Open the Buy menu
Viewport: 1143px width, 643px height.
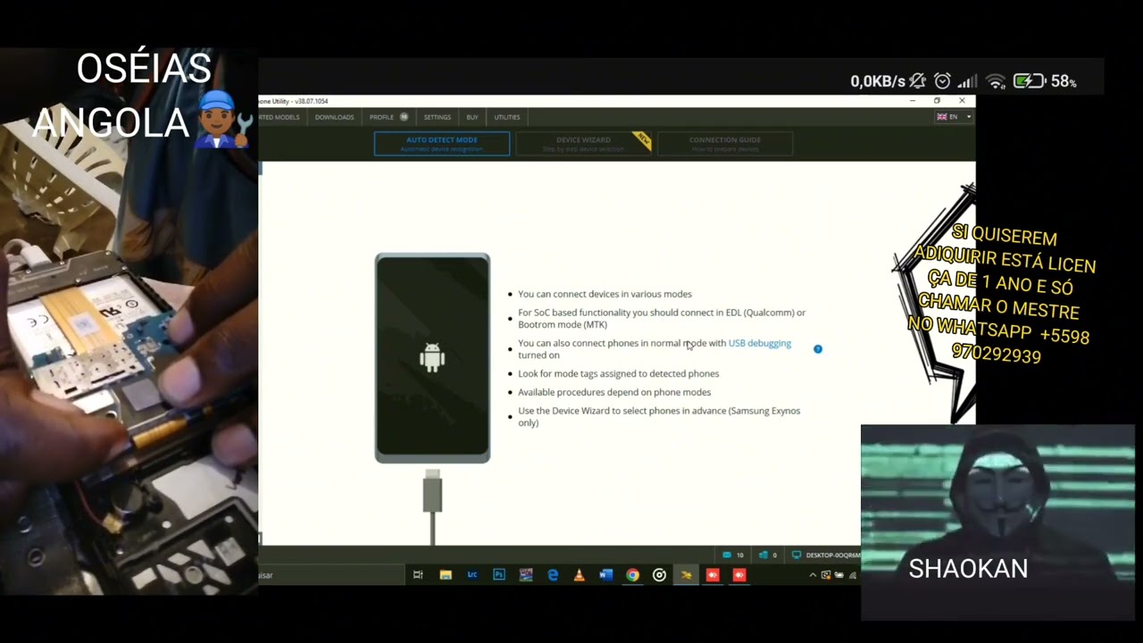pyautogui.click(x=472, y=117)
